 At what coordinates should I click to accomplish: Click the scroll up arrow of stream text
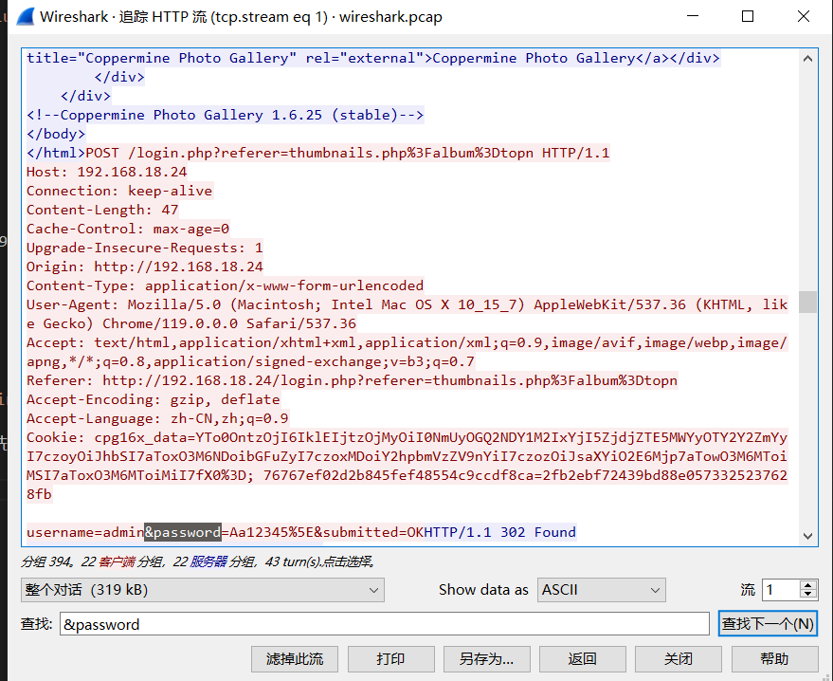807,58
